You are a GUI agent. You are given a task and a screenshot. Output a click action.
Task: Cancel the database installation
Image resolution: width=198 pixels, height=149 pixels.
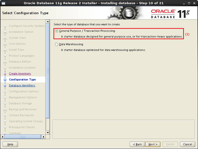187,144
